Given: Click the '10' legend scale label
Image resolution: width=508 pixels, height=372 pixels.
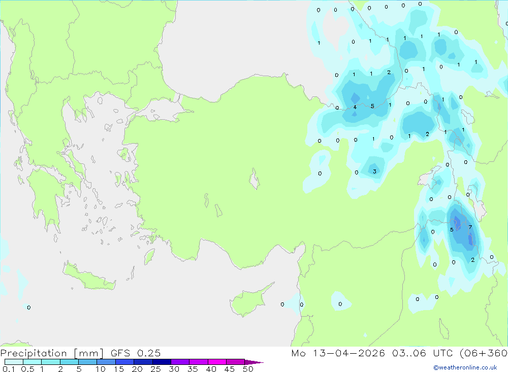Looking at the screenshot, I should tap(101, 369).
